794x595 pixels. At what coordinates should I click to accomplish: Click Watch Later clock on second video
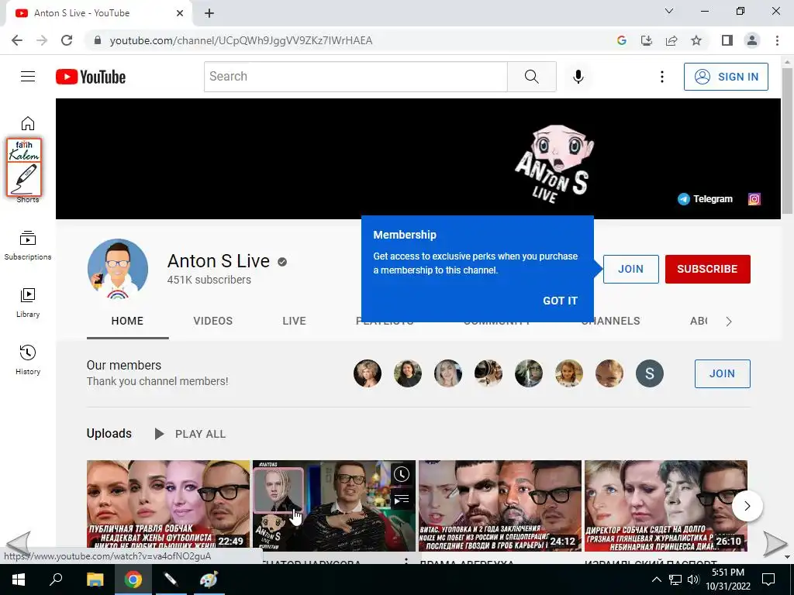click(402, 474)
